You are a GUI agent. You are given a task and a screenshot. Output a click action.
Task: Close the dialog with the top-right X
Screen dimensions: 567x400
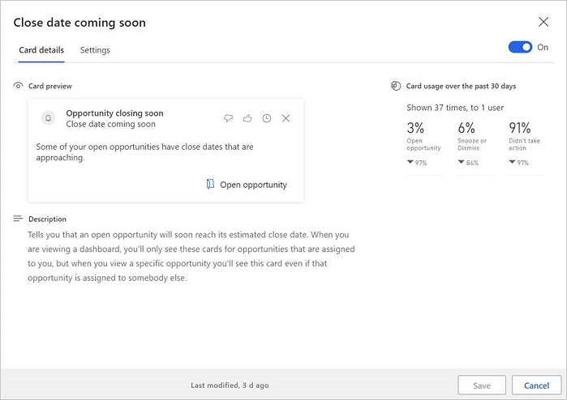point(543,22)
